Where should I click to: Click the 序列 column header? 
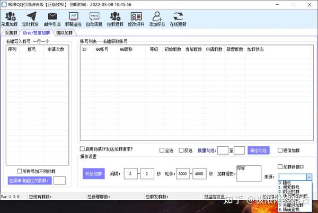click(x=13, y=49)
